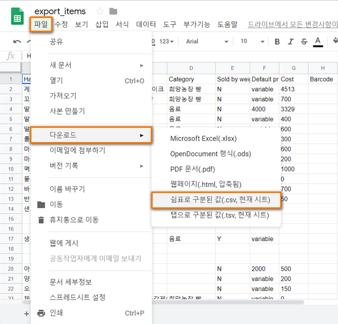Screen dimensions: 338x324
Task: Open the font size 10 dropdown
Action: tap(252, 41)
